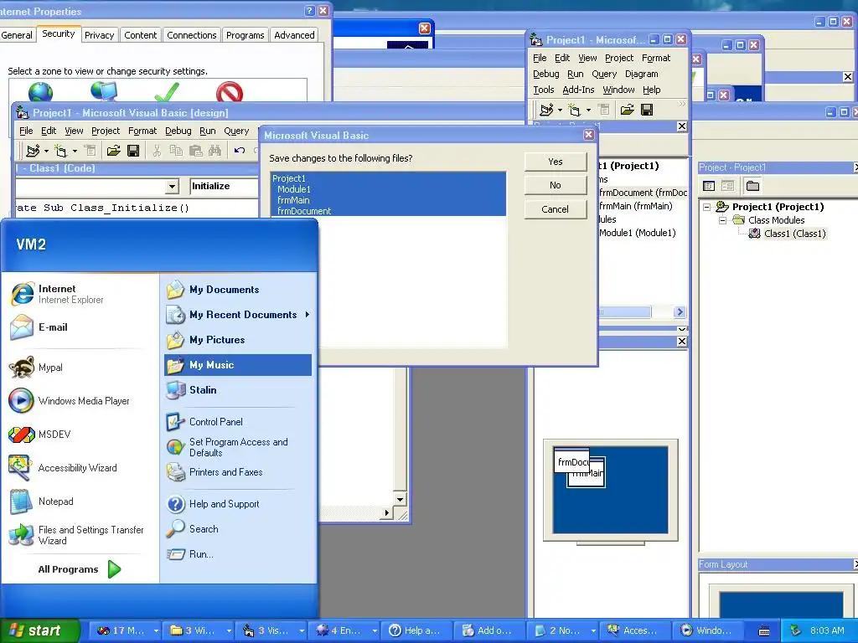858x643 pixels.
Task: Click the Find binoculars icon in [design] toolbar
Action: 215,151
